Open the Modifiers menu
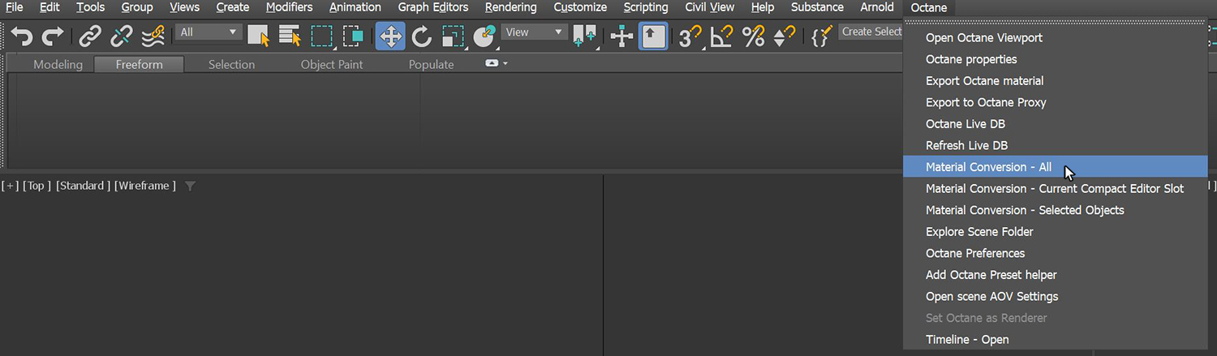Image resolution: width=1217 pixels, height=356 pixels. (x=289, y=7)
